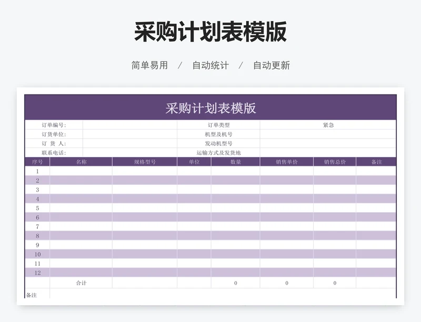The height and width of the screenshot is (322, 421).
Task: Select the 紧急 value cell
Action: pos(328,125)
